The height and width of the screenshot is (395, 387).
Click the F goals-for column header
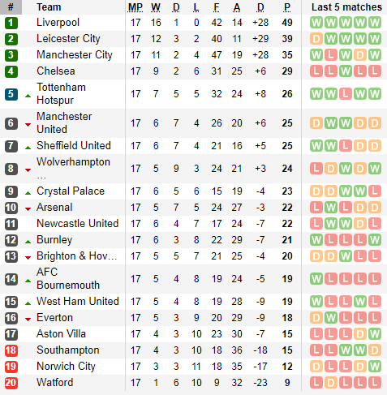(x=217, y=7)
